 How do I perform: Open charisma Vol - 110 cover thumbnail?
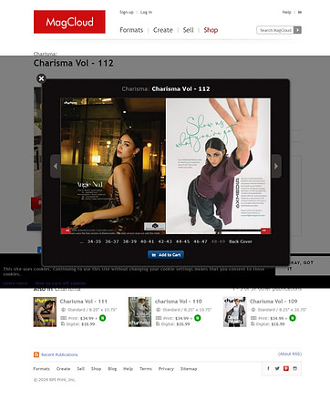[139, 312]
